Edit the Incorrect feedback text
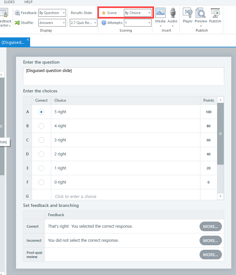The width and height of the screenshot is (236, 275). tap(83, 240)
